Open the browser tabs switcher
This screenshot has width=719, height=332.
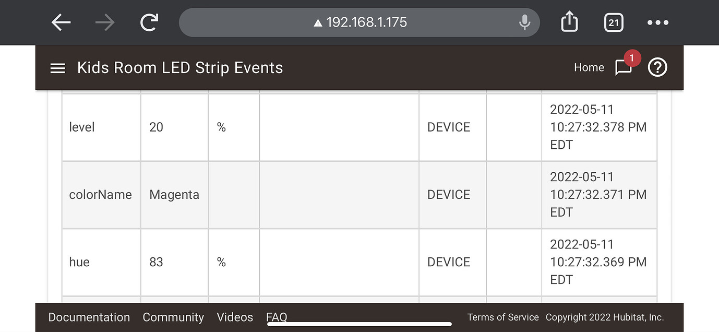[614, 22]
